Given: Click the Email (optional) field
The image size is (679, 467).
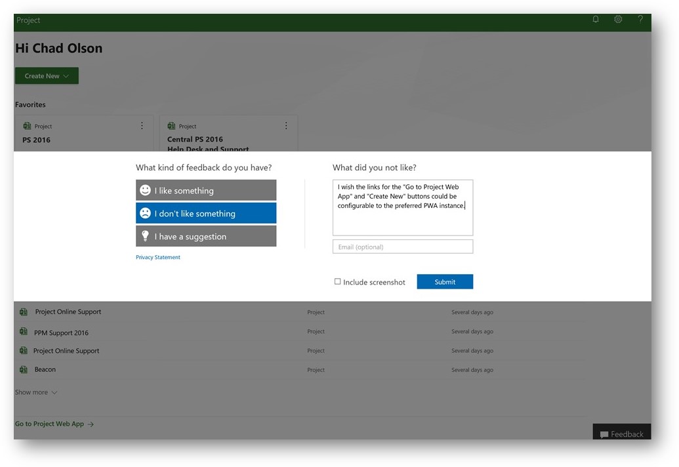Looking at the screenshot, I should [403, 247].
